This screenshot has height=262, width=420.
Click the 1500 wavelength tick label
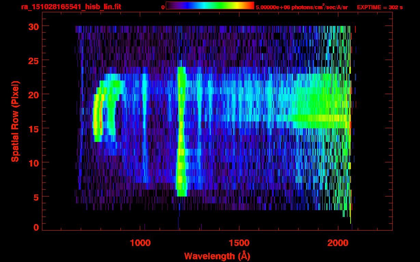tap(239, 243)
